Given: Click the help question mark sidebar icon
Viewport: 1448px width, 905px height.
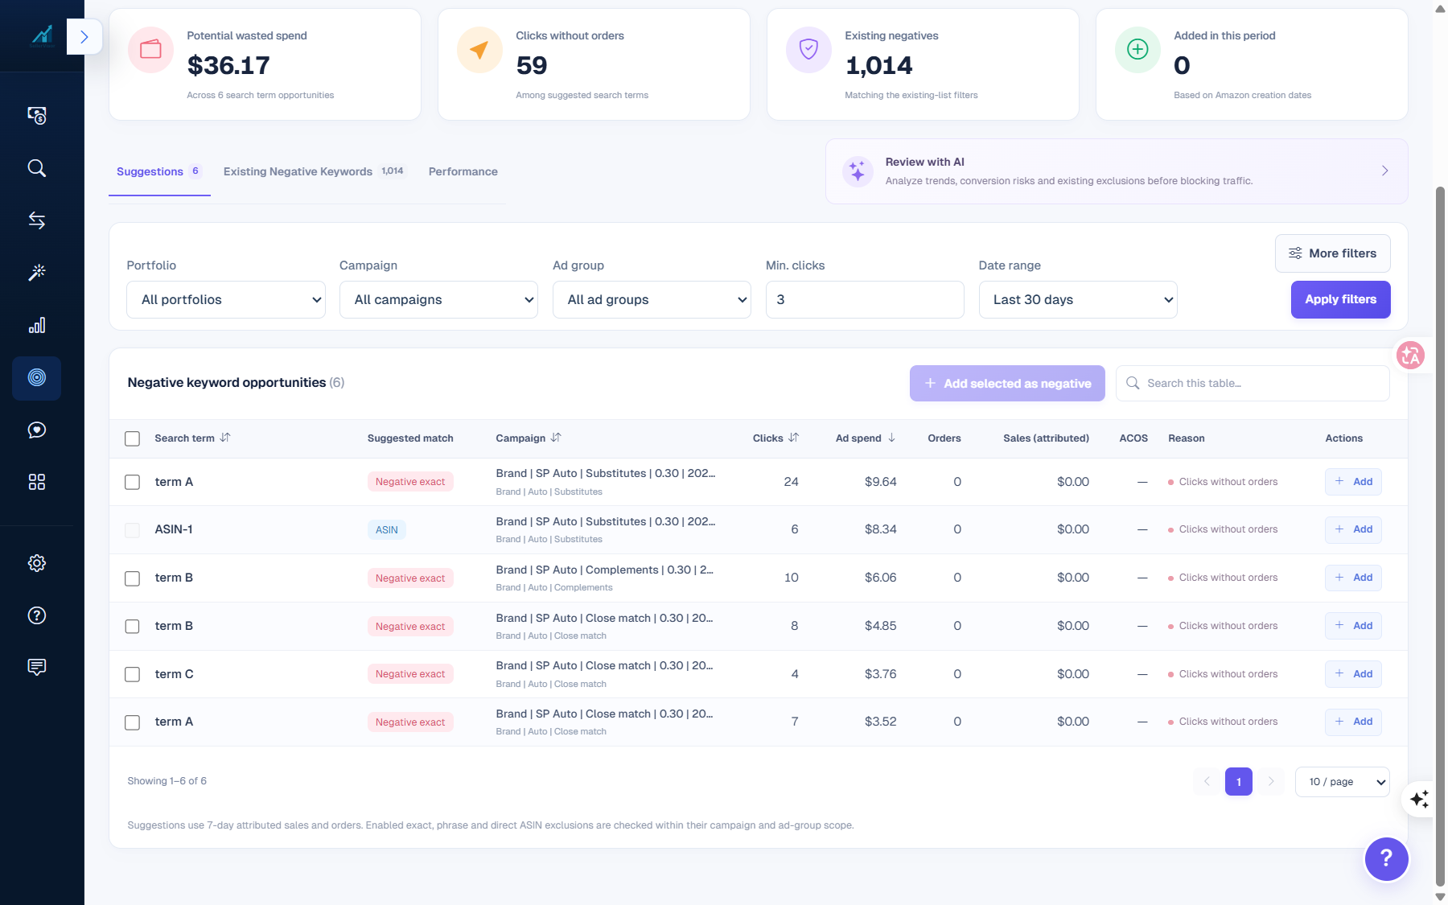Looking at the screenshot, I should (x=36, y=615).
